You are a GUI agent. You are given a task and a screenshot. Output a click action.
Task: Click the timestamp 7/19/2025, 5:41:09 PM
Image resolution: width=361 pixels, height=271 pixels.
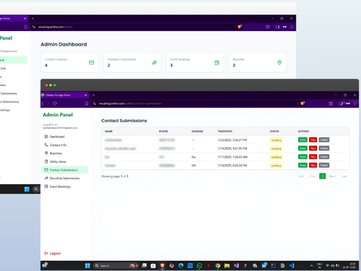pyautogui.click(x=232, y=149)
